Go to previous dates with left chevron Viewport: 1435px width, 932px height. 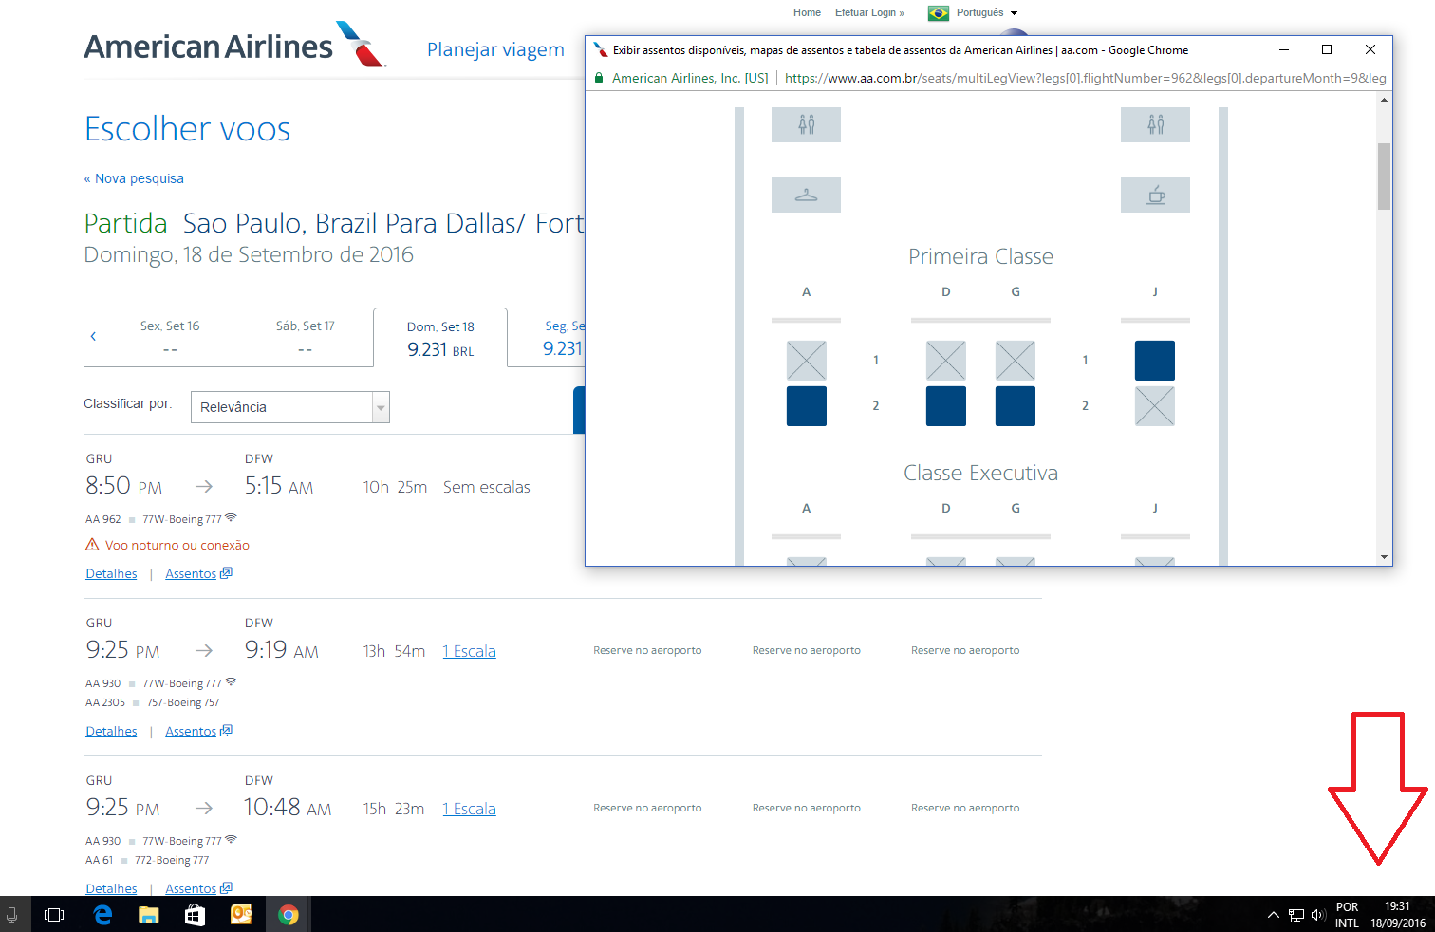[x=93, y=336]
